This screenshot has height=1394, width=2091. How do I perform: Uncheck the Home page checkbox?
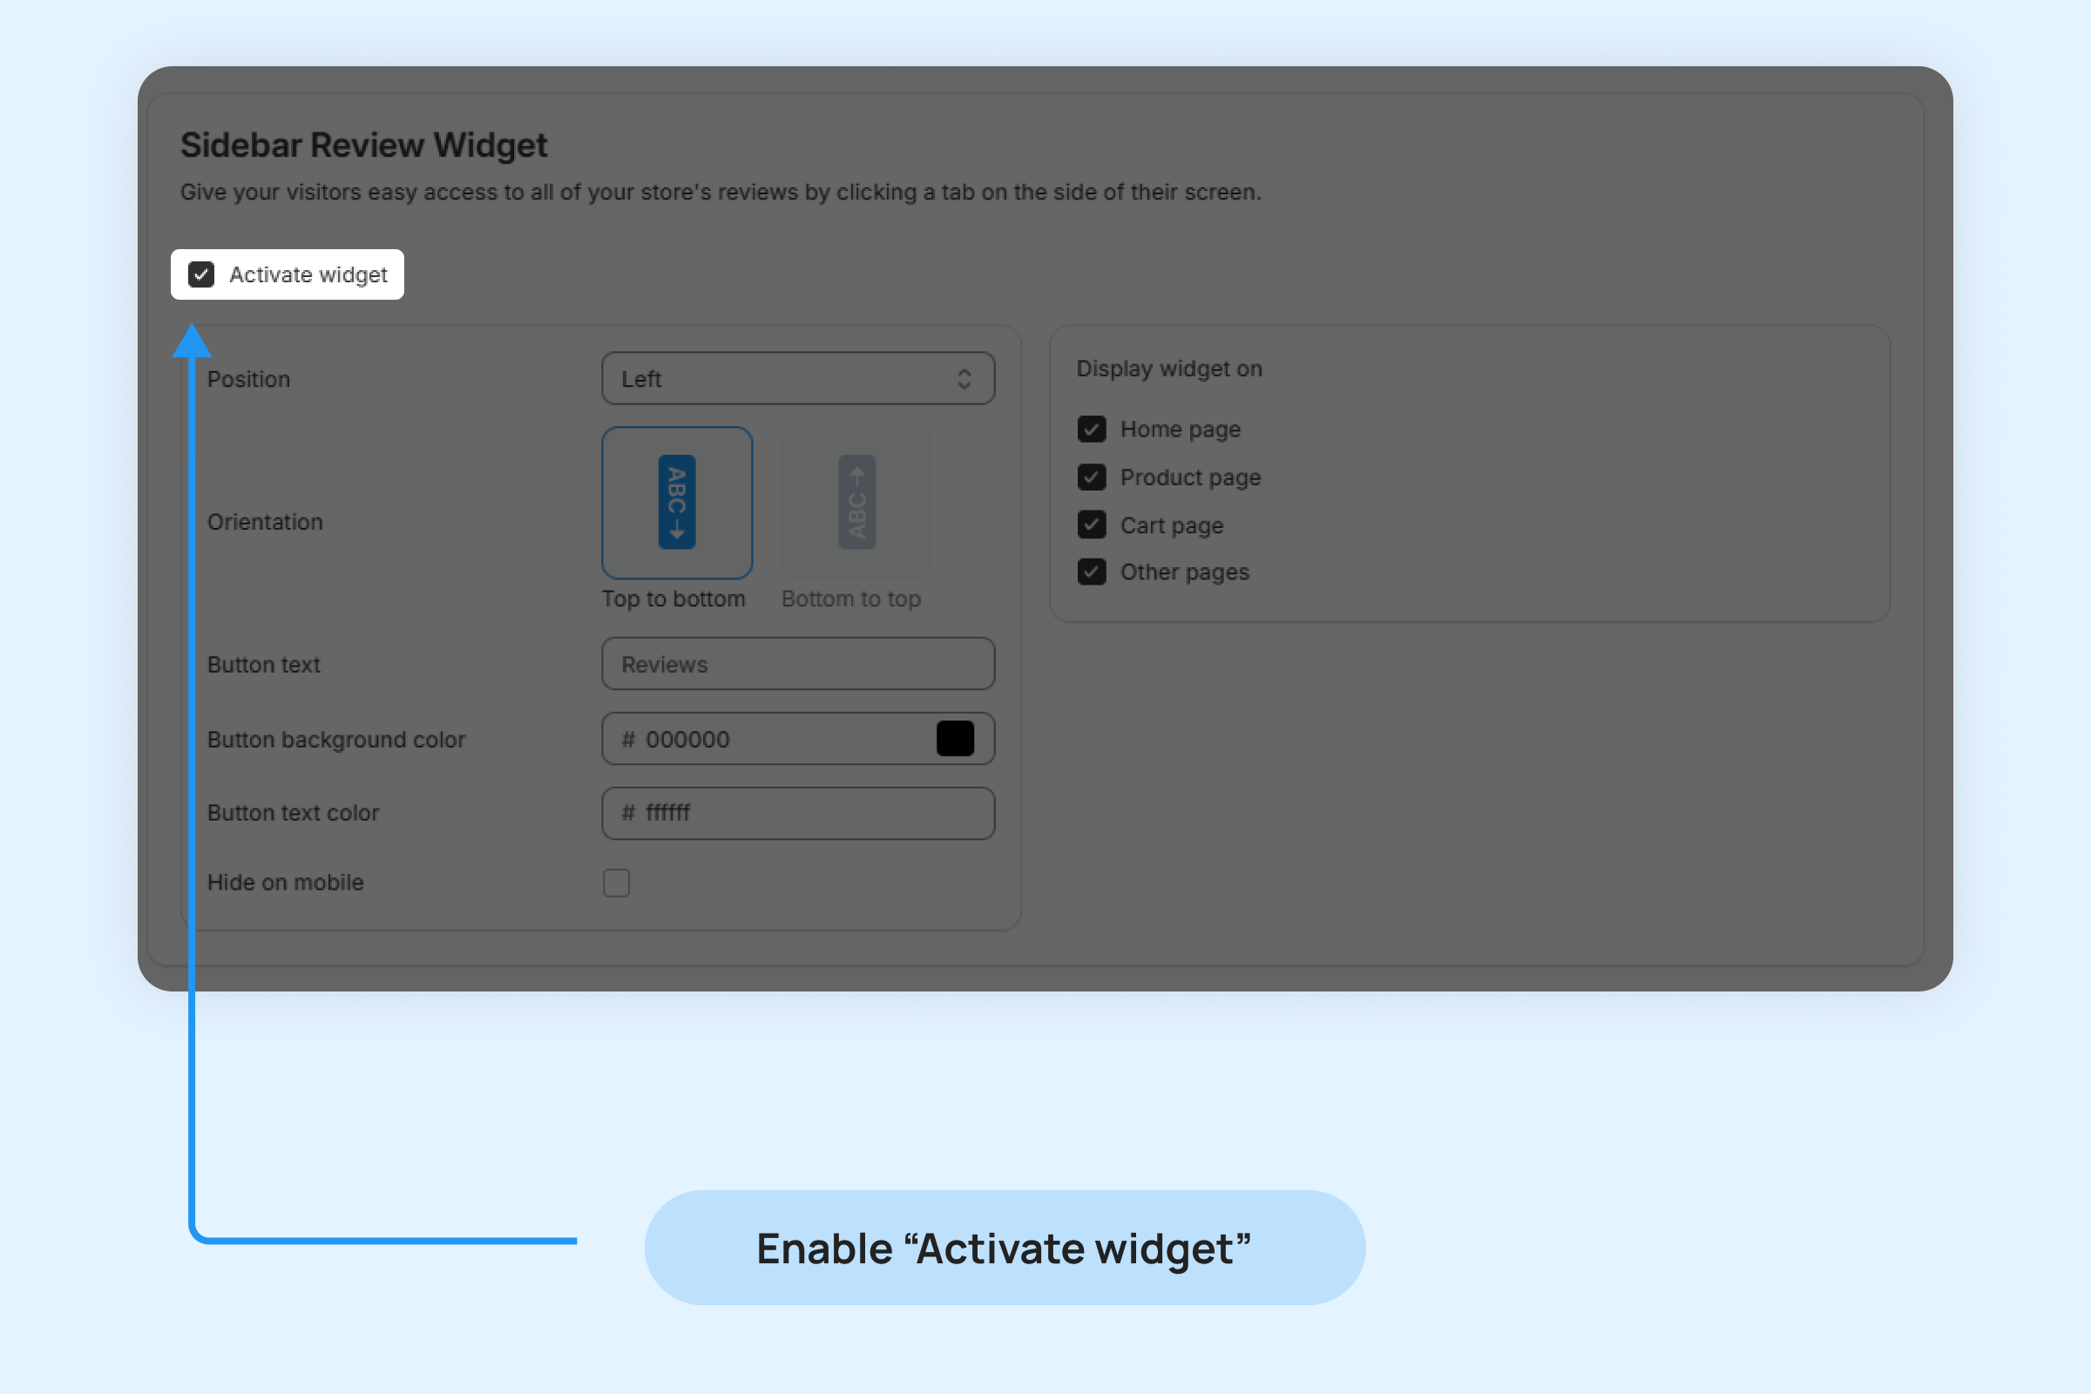[x=1092, y=430]
